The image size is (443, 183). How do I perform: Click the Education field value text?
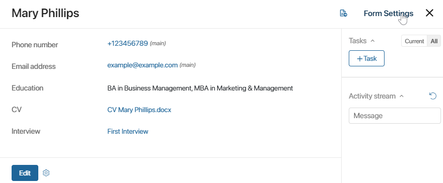(200, 88)
